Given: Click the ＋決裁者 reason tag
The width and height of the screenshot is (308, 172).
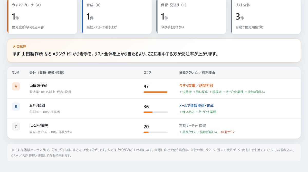Looking at the screenshot, I should click(185, 92).
